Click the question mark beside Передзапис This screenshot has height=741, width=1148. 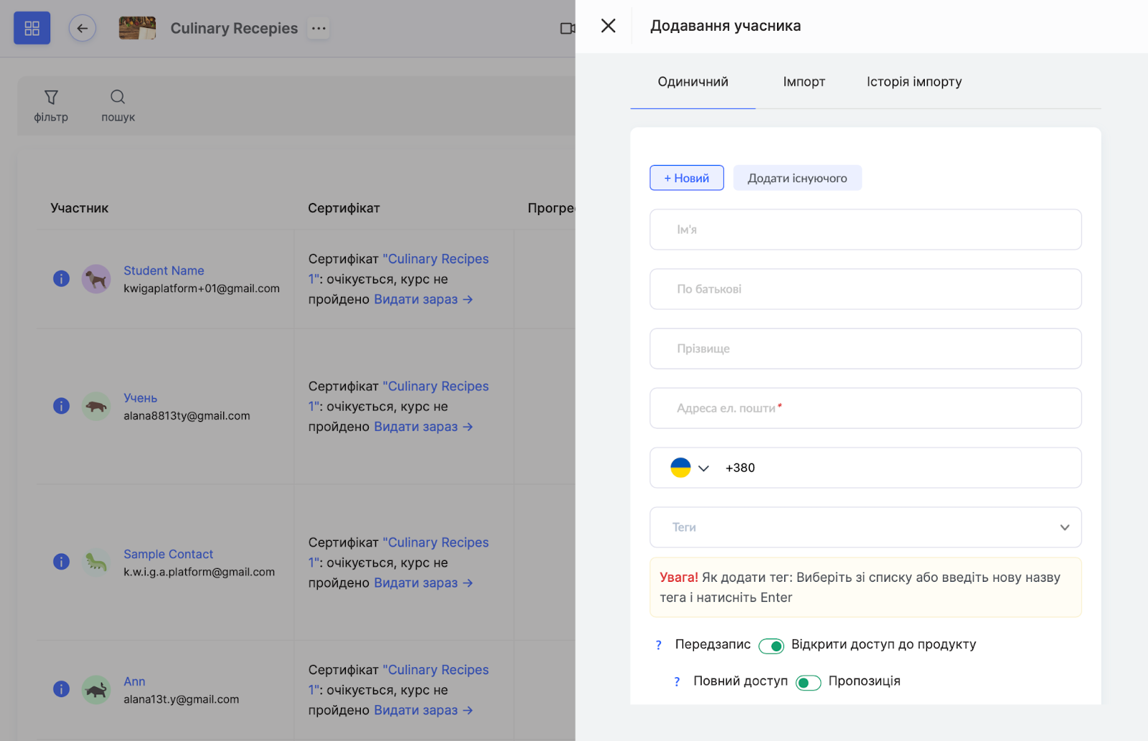click(659, 645)
